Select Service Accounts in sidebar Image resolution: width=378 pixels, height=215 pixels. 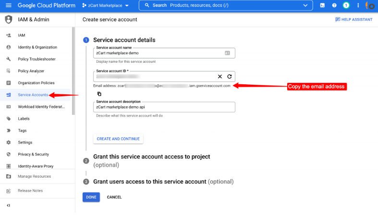[x=33, y=95]
